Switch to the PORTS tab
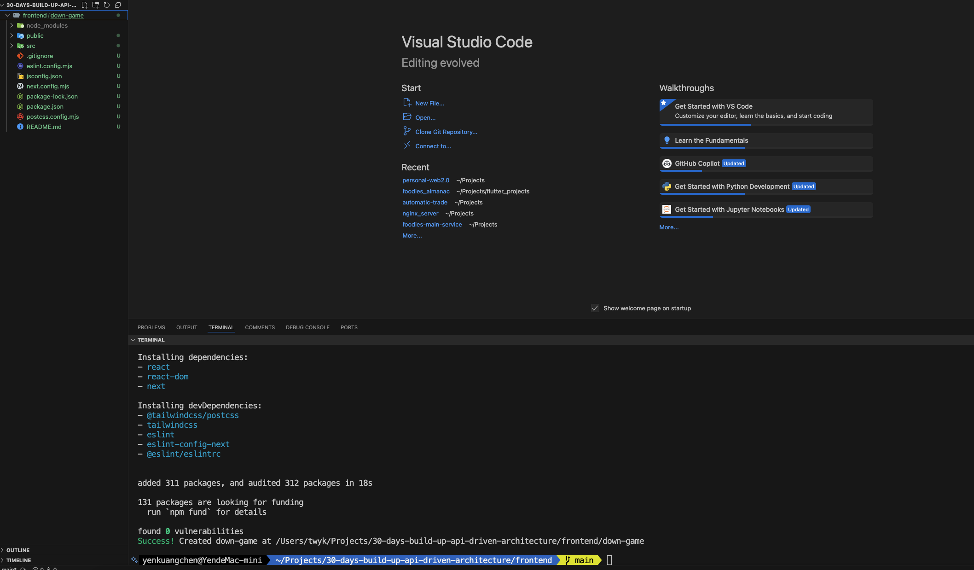Viewport: 974px width, 570px height. click(349, 327)
